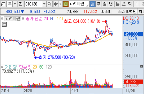Image resolution: width=144 pixels, height=94 pixels.
Task: Click the 2020 time axis label
Action: point(28,91)
